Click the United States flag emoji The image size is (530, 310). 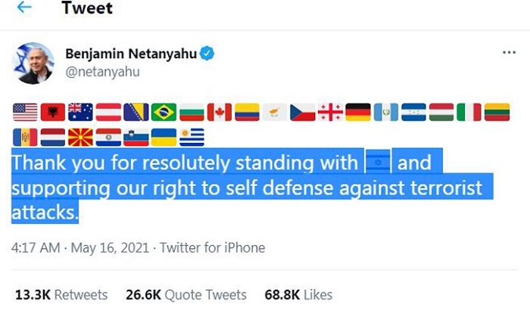pos(25,112)
